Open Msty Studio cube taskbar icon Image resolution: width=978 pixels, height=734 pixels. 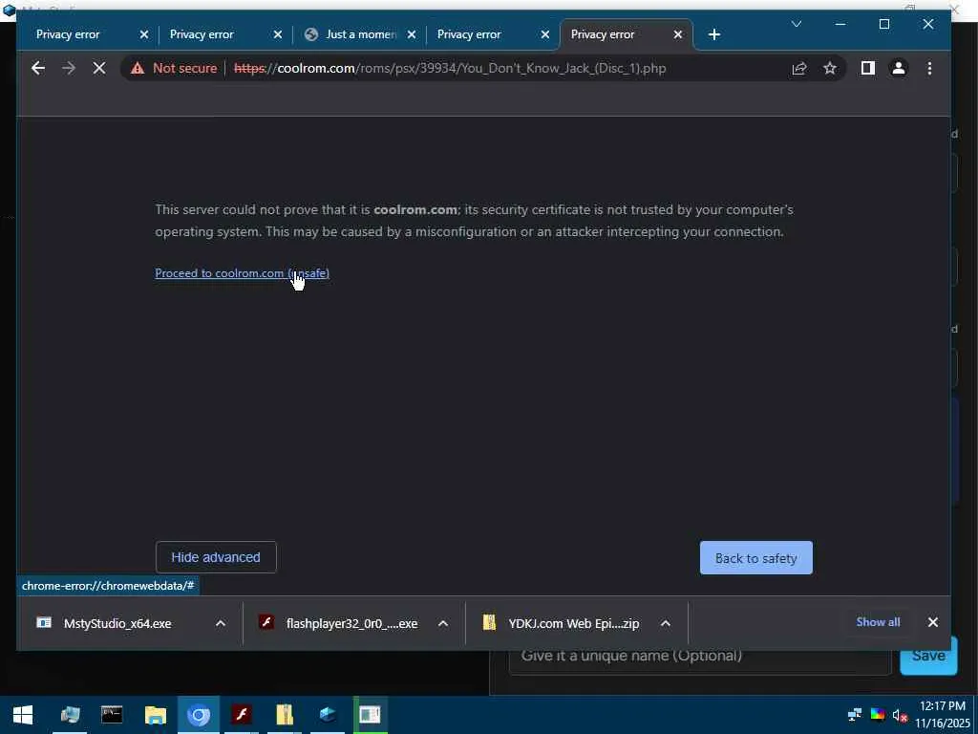point(328,715)
